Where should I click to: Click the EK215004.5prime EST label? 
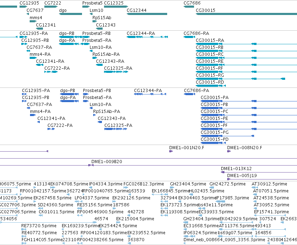135,219
